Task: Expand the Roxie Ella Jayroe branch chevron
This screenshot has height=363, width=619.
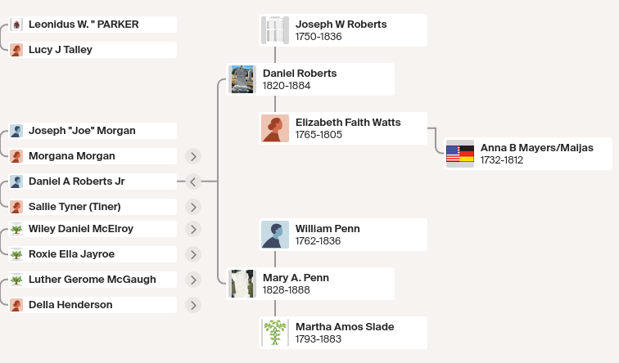Action: [193, 254]
